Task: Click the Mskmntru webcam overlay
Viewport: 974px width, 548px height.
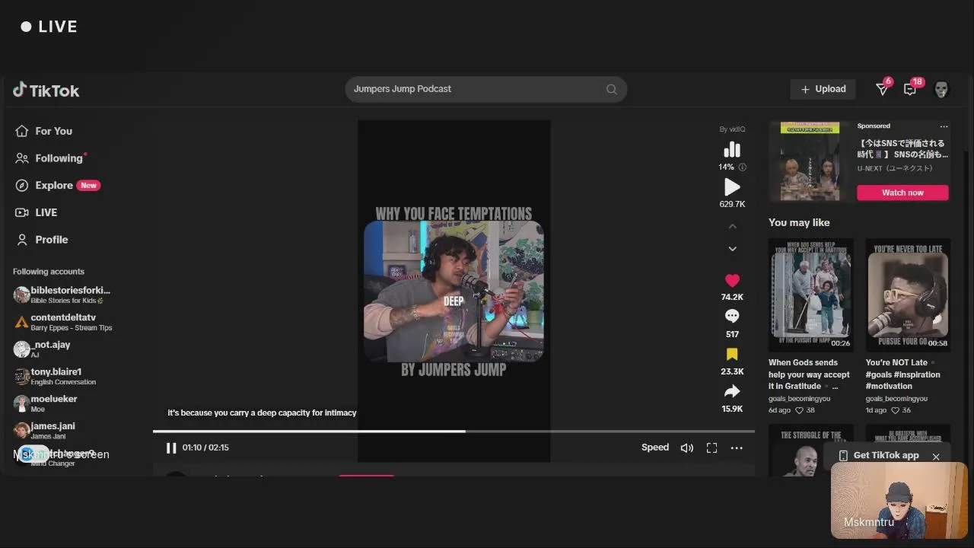Action: [899, 500]
